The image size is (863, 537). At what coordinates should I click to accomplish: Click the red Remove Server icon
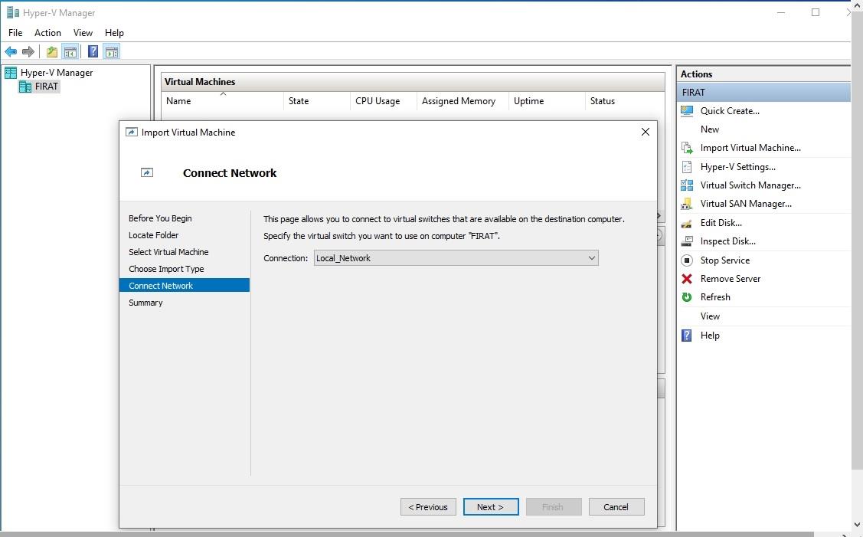pos(687,279)
